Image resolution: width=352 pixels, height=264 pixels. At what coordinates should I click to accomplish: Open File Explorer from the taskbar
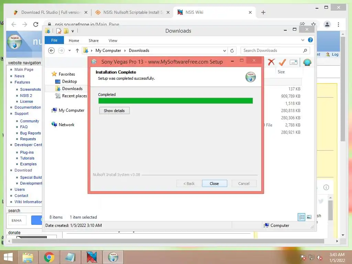(x=27, y=257)
